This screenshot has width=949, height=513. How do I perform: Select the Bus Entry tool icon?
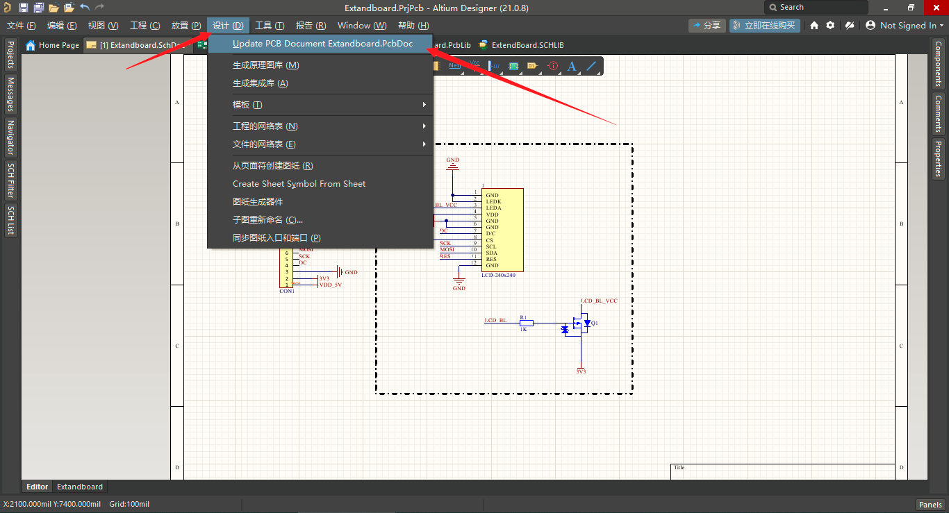point(494,66)
